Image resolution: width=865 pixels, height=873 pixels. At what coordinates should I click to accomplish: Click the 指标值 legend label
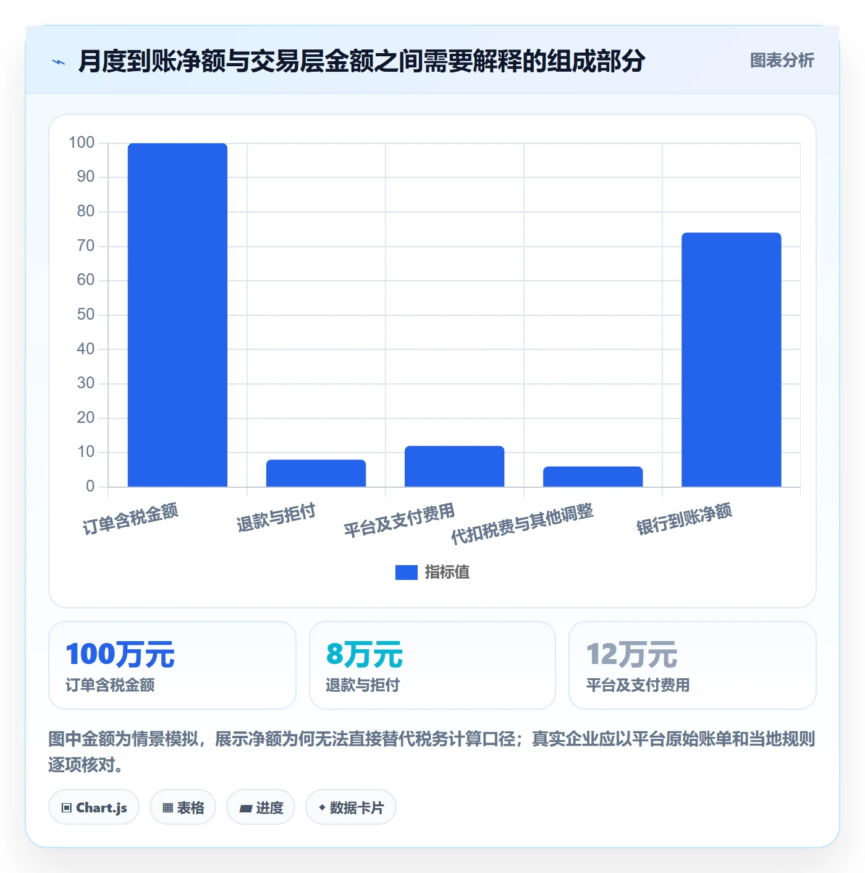pyautogui.click(x=447, y=573)
